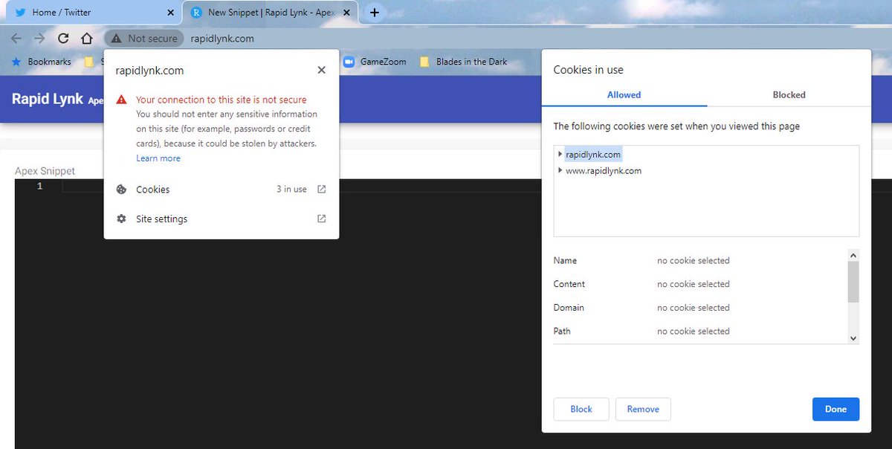Image resolution: width=892 pixels, height=449 pixels.
Task: Select www.rapidlynk.com in the cookie list
Action: 603,171
